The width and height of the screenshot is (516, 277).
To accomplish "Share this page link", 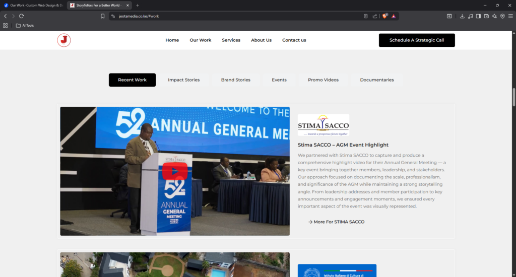I will pyautogui.click(x=375, y=16).
